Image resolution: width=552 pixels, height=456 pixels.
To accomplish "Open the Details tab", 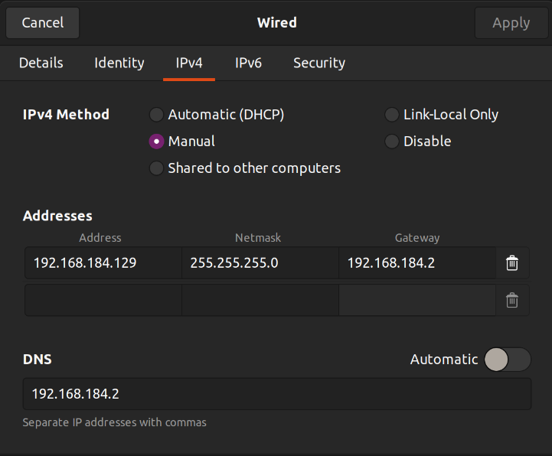I will [x=41, y=63].
